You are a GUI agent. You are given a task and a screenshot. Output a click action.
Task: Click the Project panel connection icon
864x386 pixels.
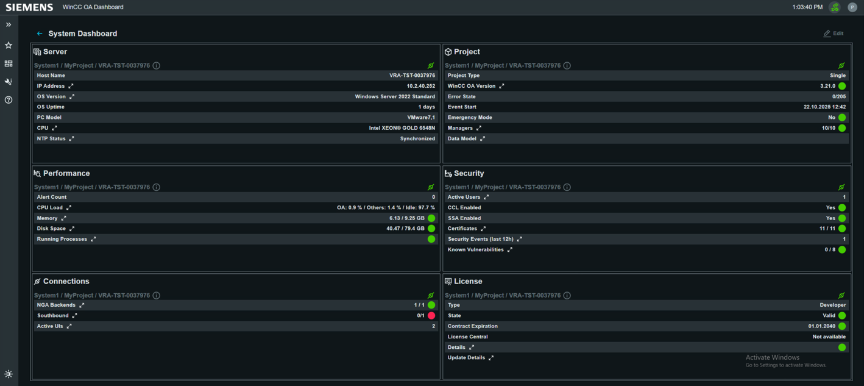click(x=841, y=66)
